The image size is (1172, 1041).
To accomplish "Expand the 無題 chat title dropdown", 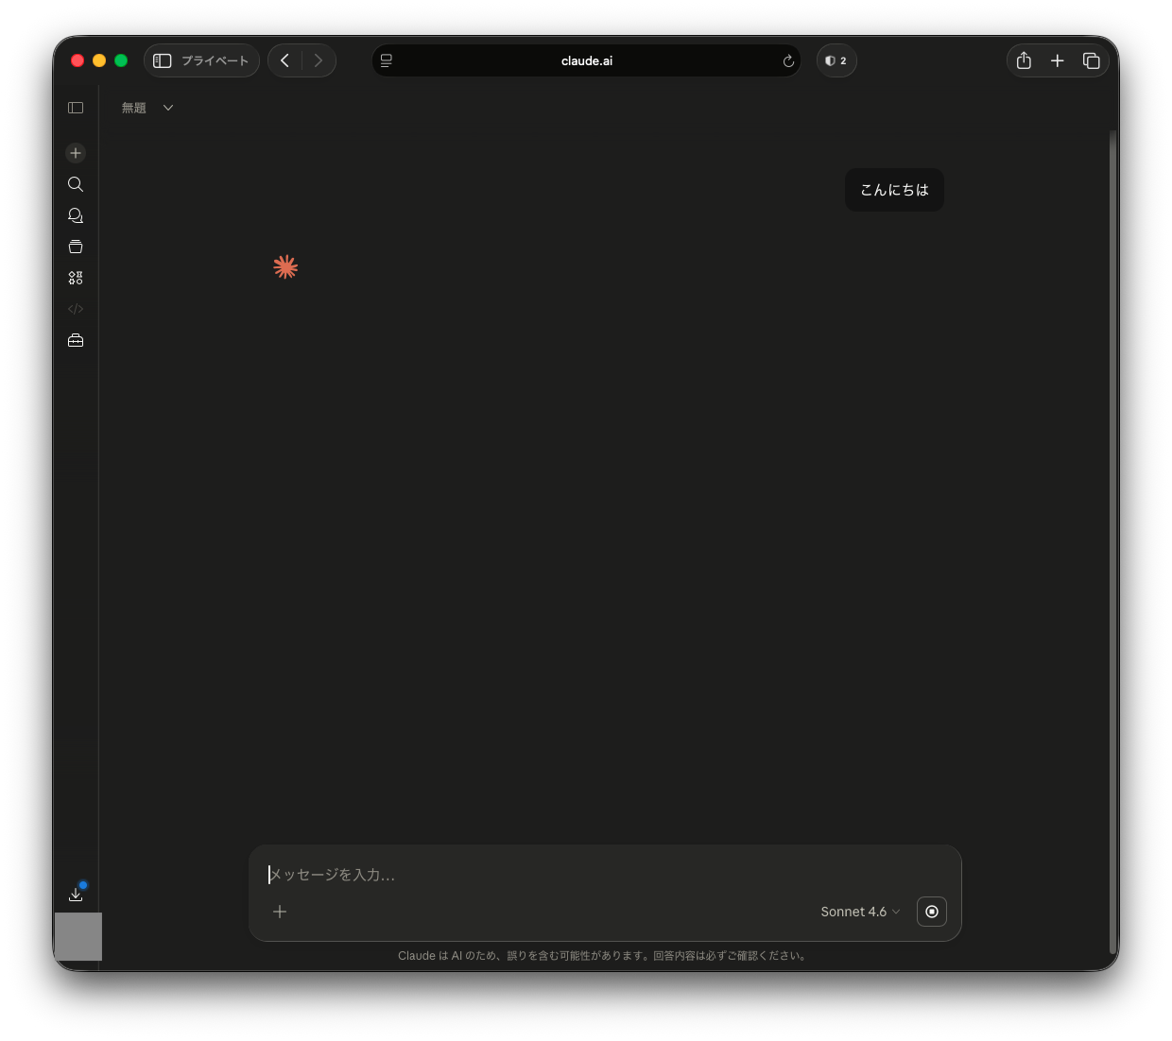I will (x=168, y=108).
